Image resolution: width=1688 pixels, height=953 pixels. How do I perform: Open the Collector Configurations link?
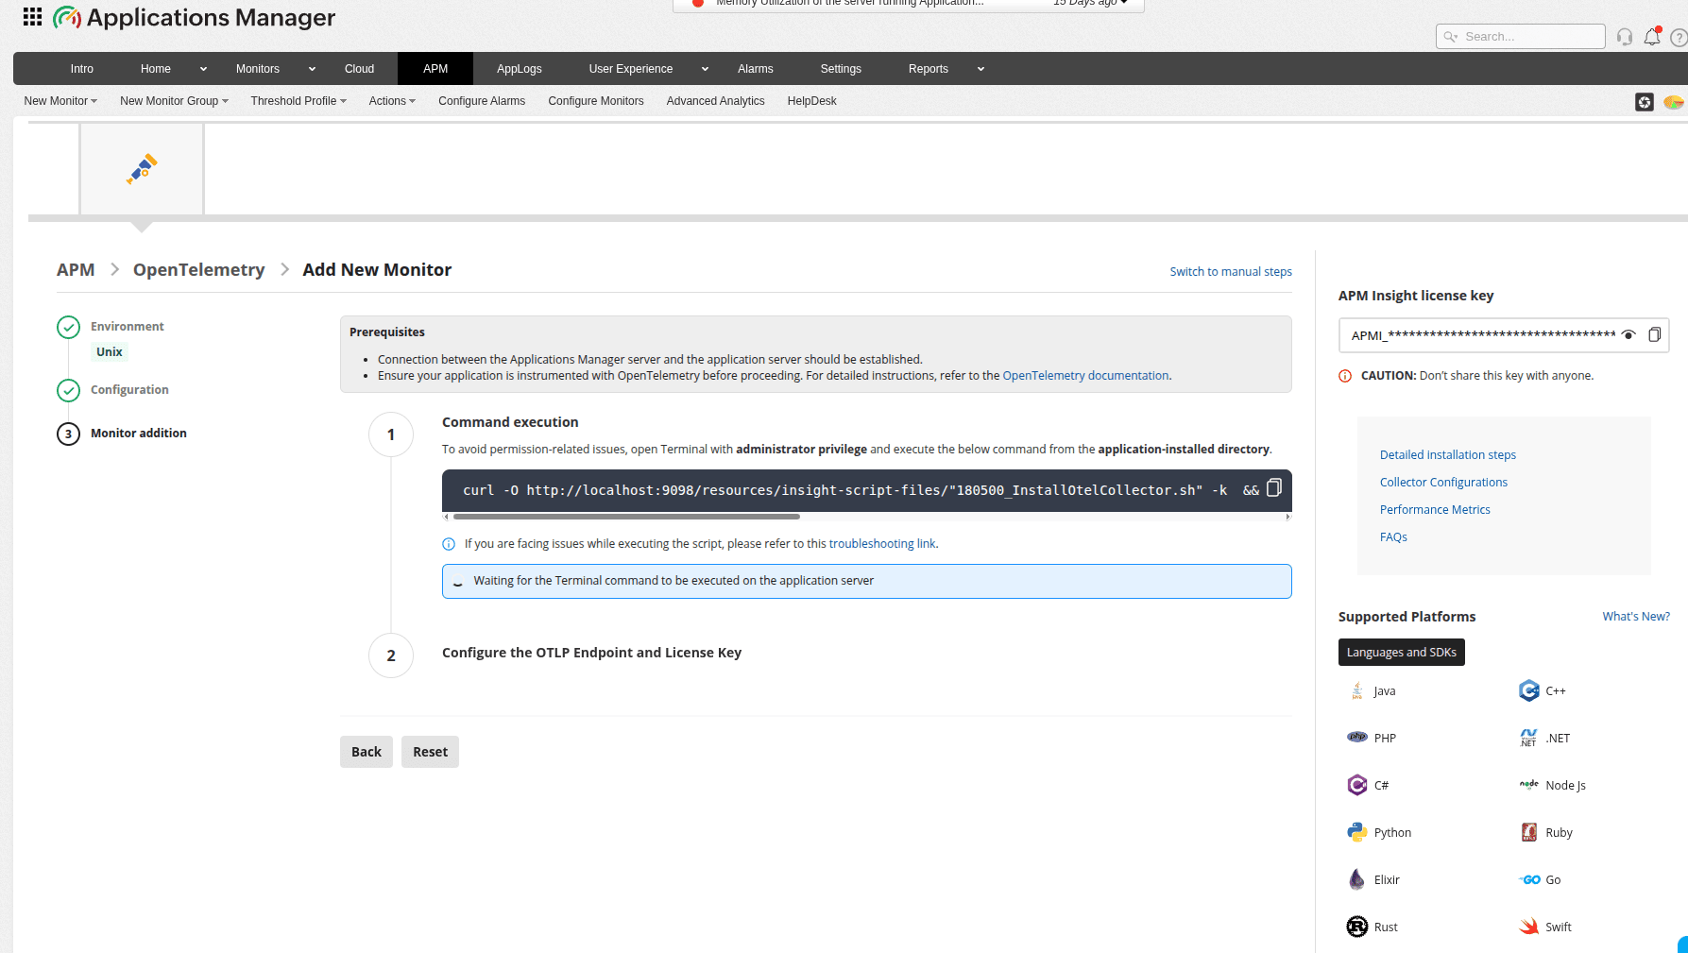click(1443, 483)
